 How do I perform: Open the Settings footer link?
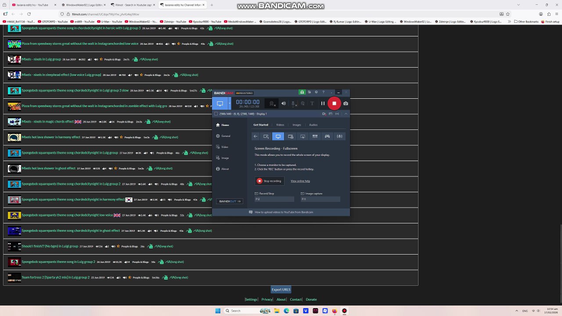click(x=251, y=299)
